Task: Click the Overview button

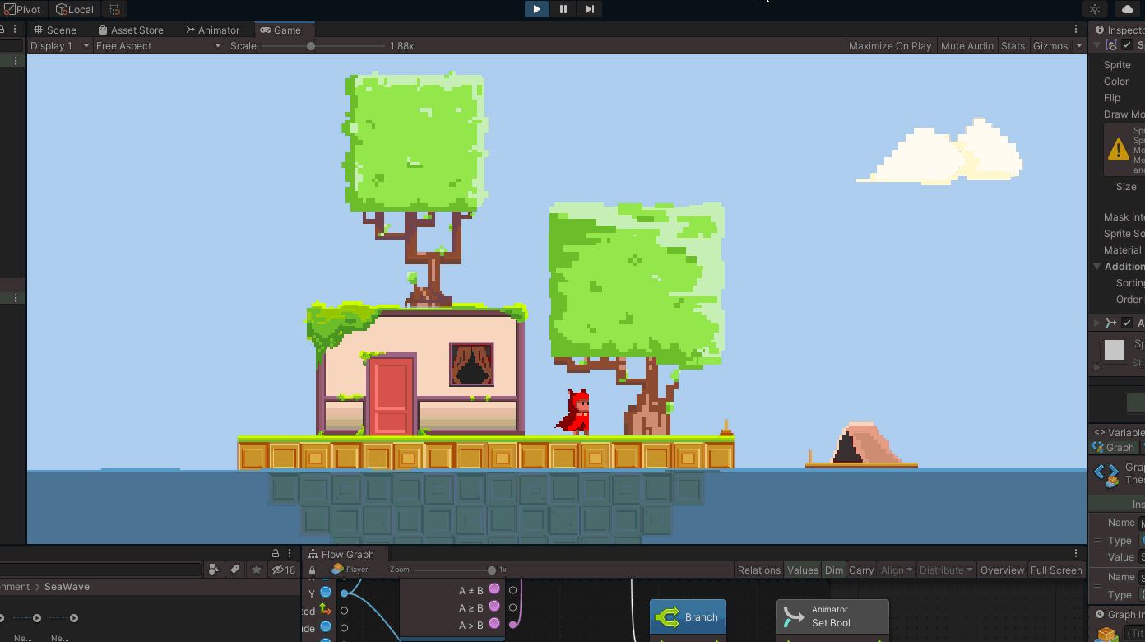Action: [x=1003, y=570]
